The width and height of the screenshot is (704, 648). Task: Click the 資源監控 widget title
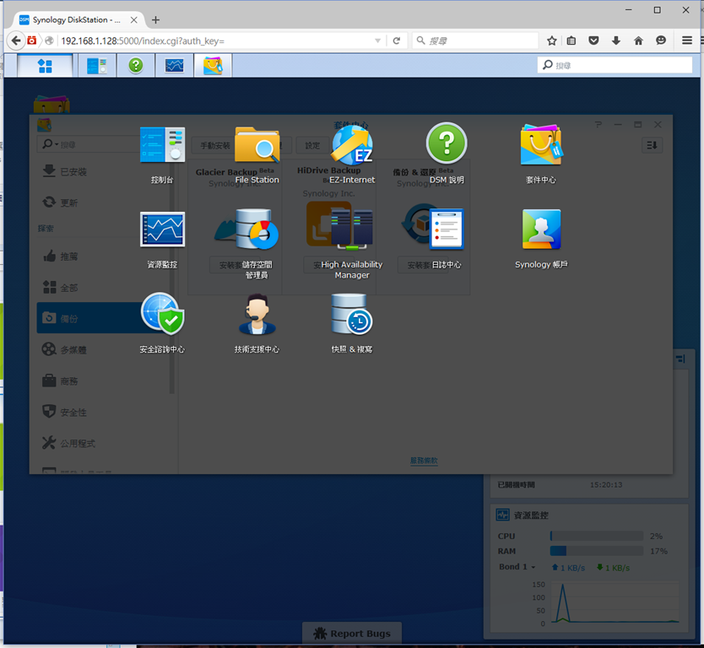531,516
